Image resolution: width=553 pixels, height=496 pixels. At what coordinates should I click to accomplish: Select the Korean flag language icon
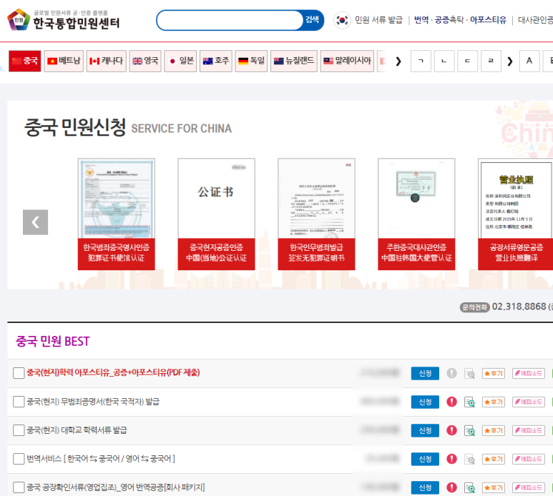[x=342, y=20]
